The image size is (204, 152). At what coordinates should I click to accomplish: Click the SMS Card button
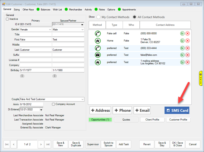tap(177, 110)
